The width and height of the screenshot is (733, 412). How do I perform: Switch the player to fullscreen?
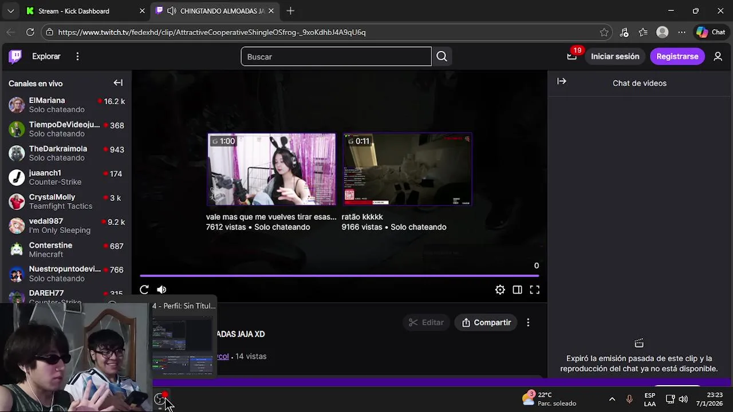[534, 290]
